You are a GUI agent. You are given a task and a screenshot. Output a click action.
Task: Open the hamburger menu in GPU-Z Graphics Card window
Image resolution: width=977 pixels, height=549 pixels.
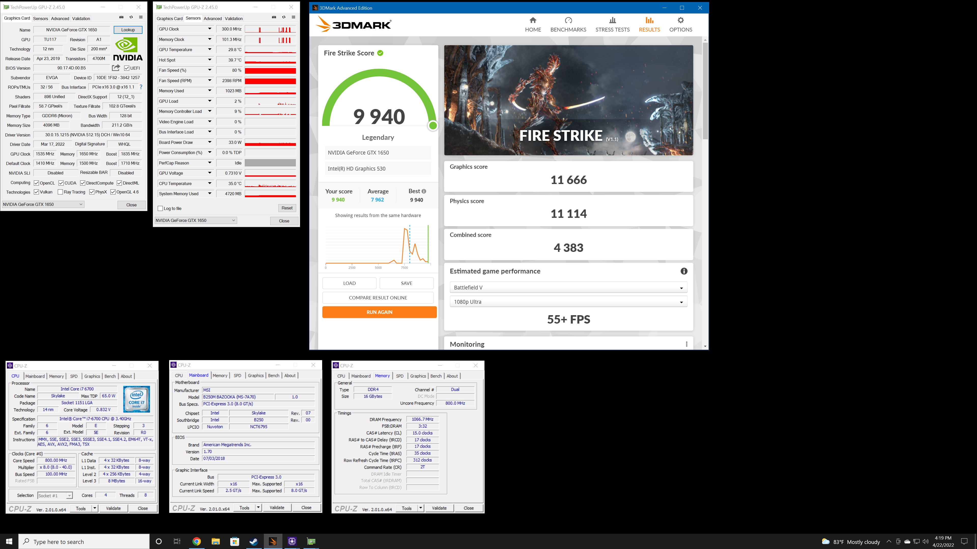click(141, 18)
